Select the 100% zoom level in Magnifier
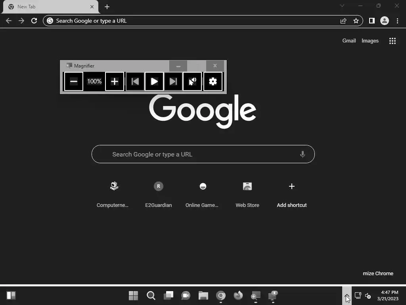 tap(94, 81)
